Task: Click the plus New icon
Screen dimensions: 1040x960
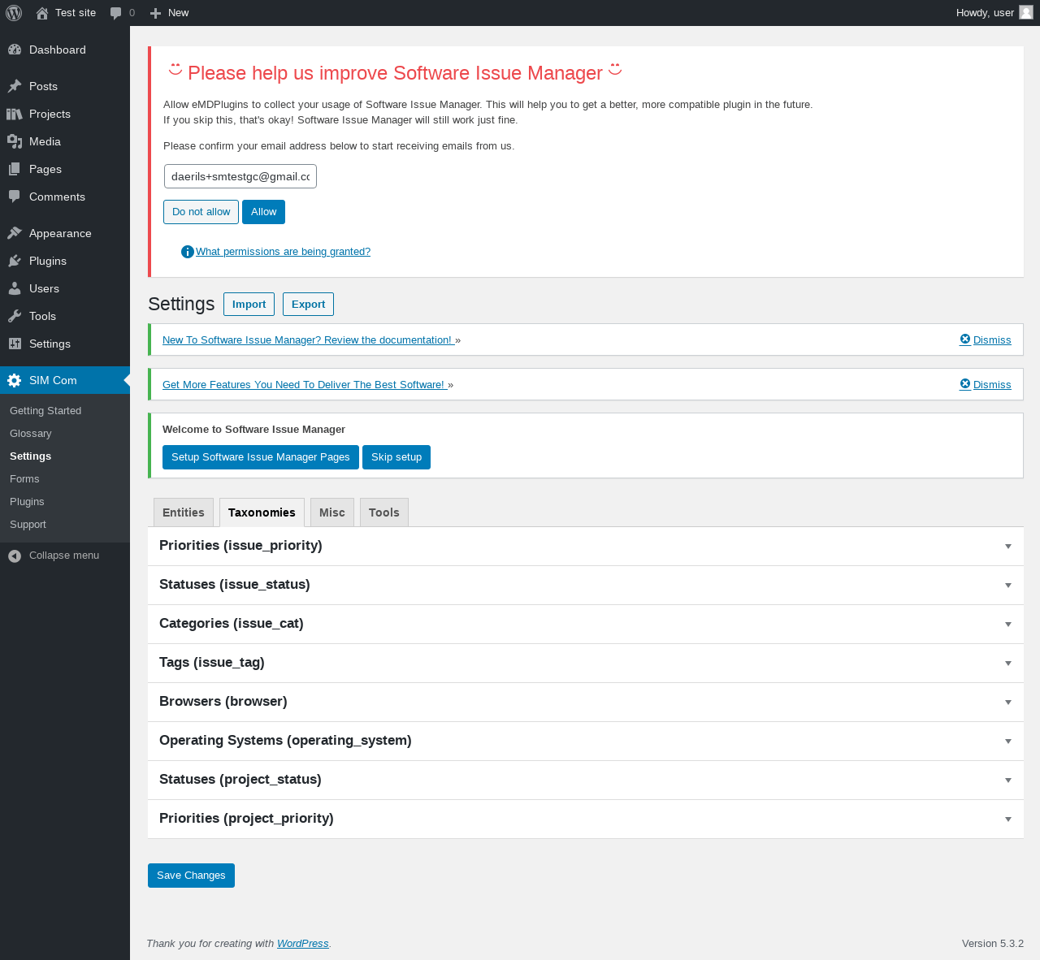Action: tap(156, 13)
